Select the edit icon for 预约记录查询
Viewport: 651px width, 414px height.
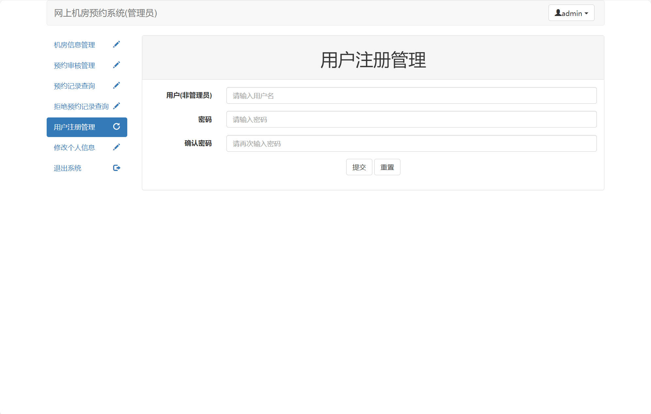click(x=116, y=85)
